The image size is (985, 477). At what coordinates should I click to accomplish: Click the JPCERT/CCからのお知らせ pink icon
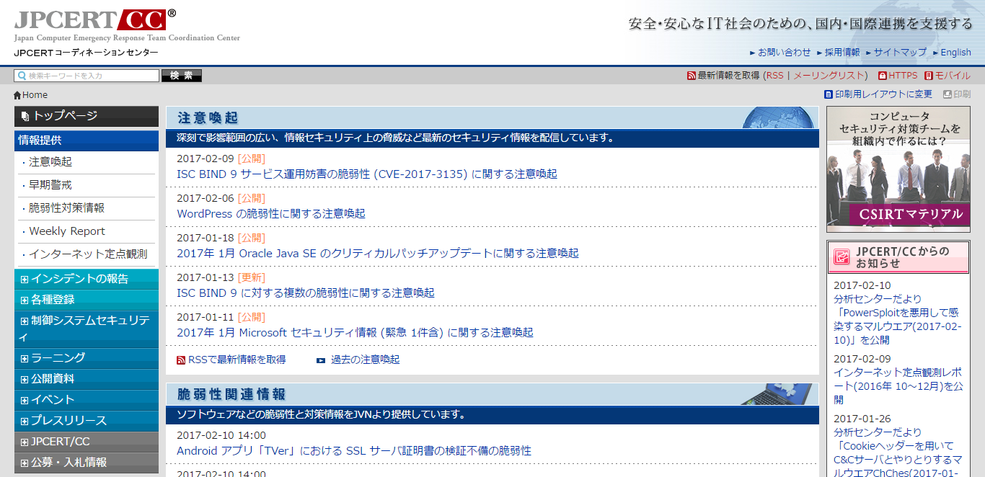click(841, 257)
